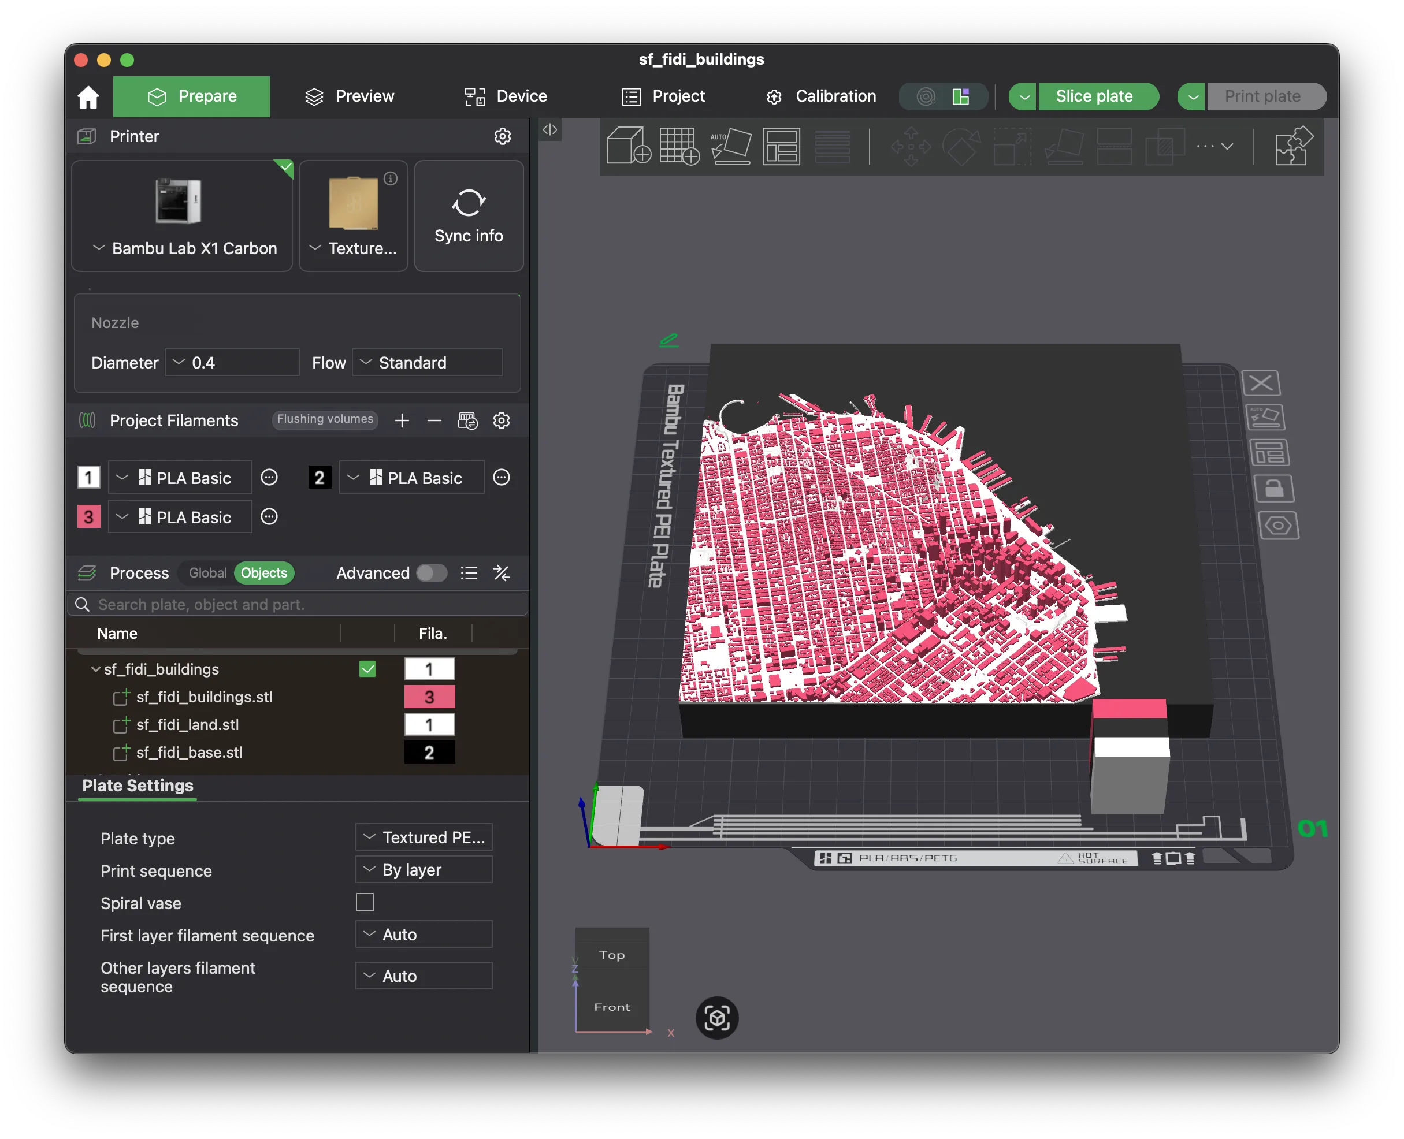This screenshot has width=1404, height=1139.
Task: Click filament 2 black color swatch
Action: [x=320, y=477]
